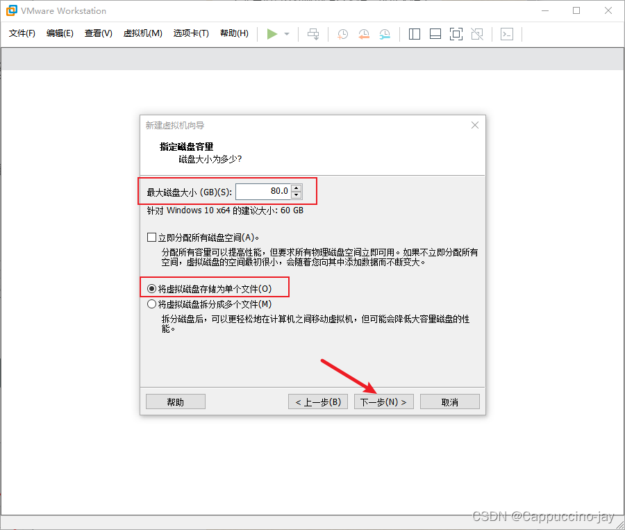Image resolution: width=625 pixels, height=530 pixels.
Task: Open the manage snapshots icon
Action: pyautogui.click(x=384, y=33)
